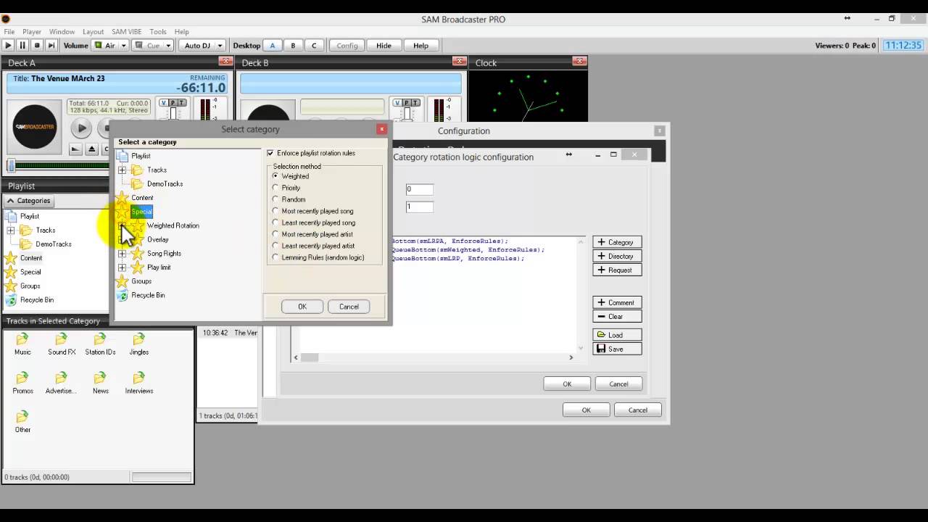
Task: Click the input field containing 0
Action: [419, 189]
